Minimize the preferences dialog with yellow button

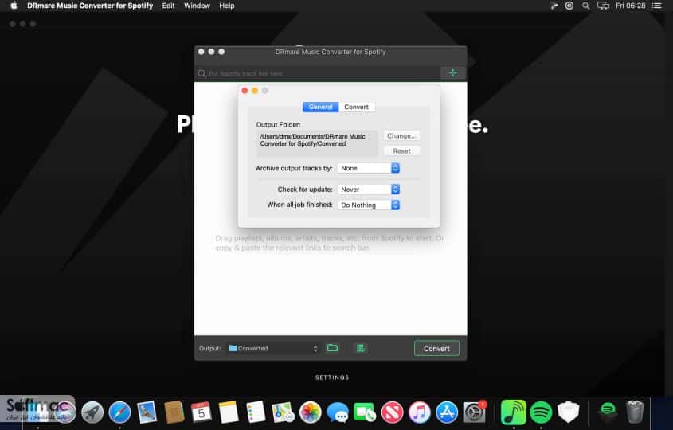tap(255, 91)
